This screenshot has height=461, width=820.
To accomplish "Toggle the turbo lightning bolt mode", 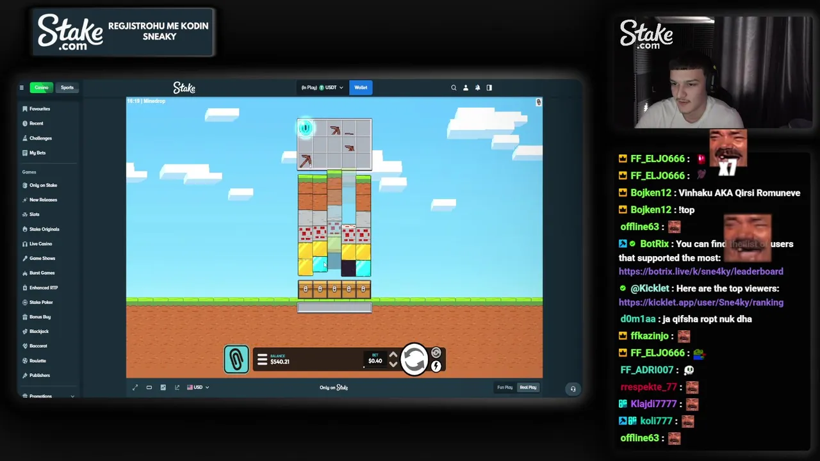I will (x=436, y=366).
